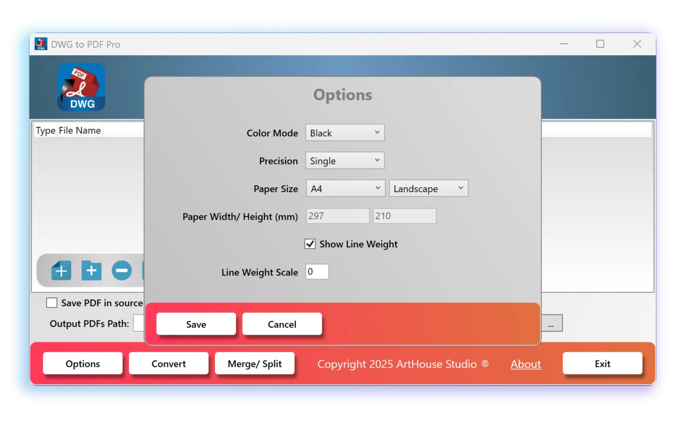Click the title bar app icon
The image size is (695, 424).
(41, 44)
